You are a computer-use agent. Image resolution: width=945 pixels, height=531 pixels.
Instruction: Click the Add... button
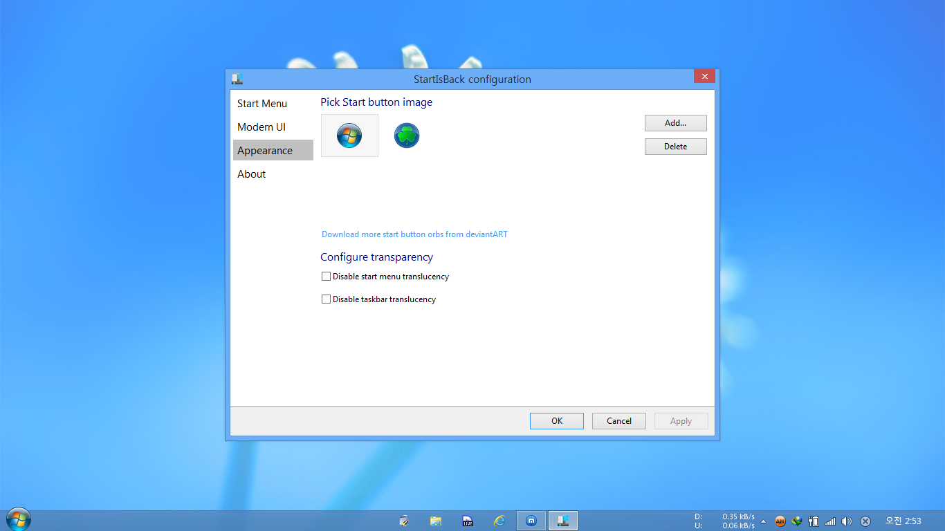(x=675, y=123)
